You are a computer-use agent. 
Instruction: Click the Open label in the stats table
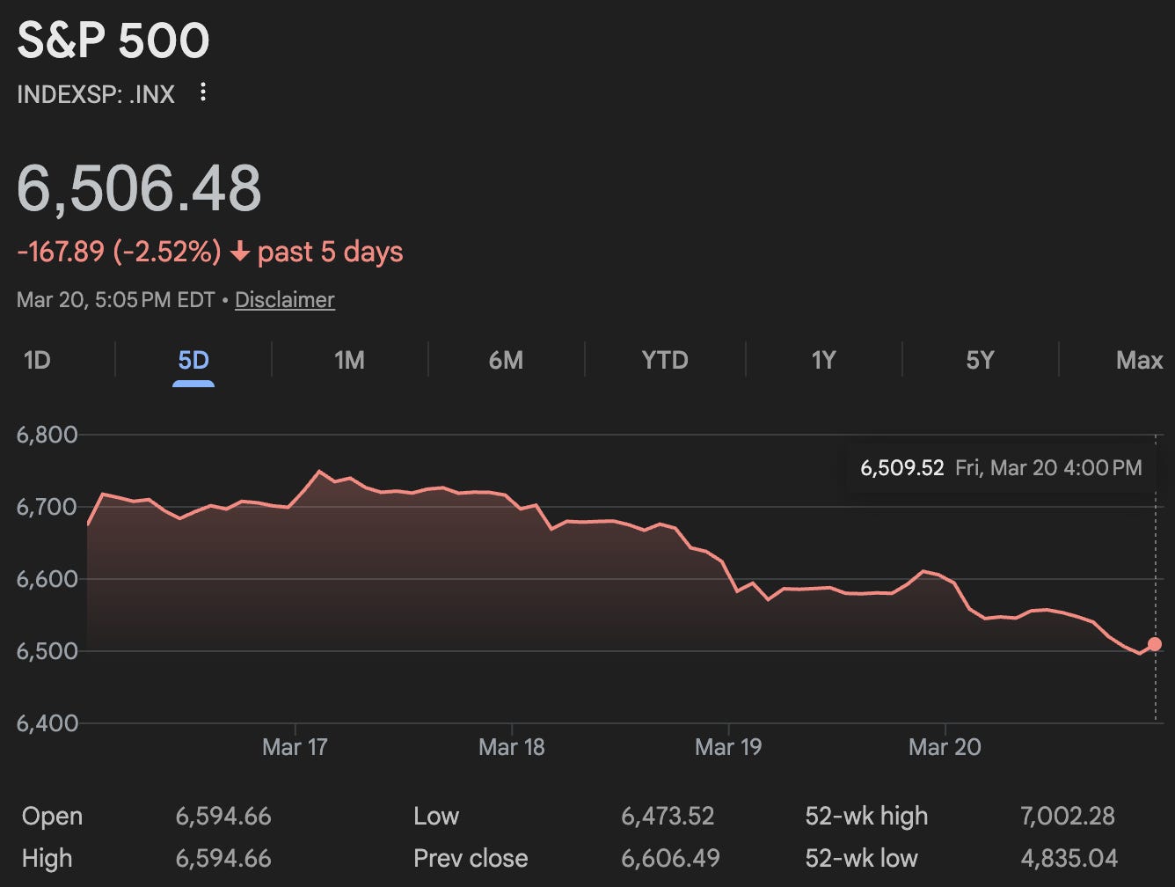click(53, 817)
